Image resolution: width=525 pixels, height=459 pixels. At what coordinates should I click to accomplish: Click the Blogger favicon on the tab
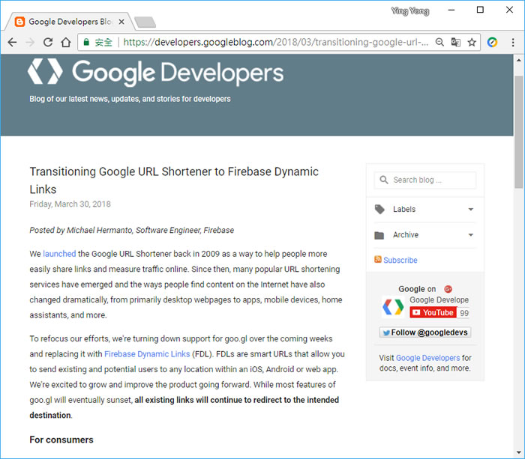tap(19, 22)
